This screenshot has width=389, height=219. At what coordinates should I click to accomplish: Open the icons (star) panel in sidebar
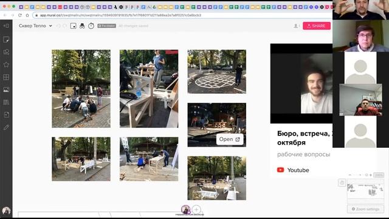pos(6,64)
